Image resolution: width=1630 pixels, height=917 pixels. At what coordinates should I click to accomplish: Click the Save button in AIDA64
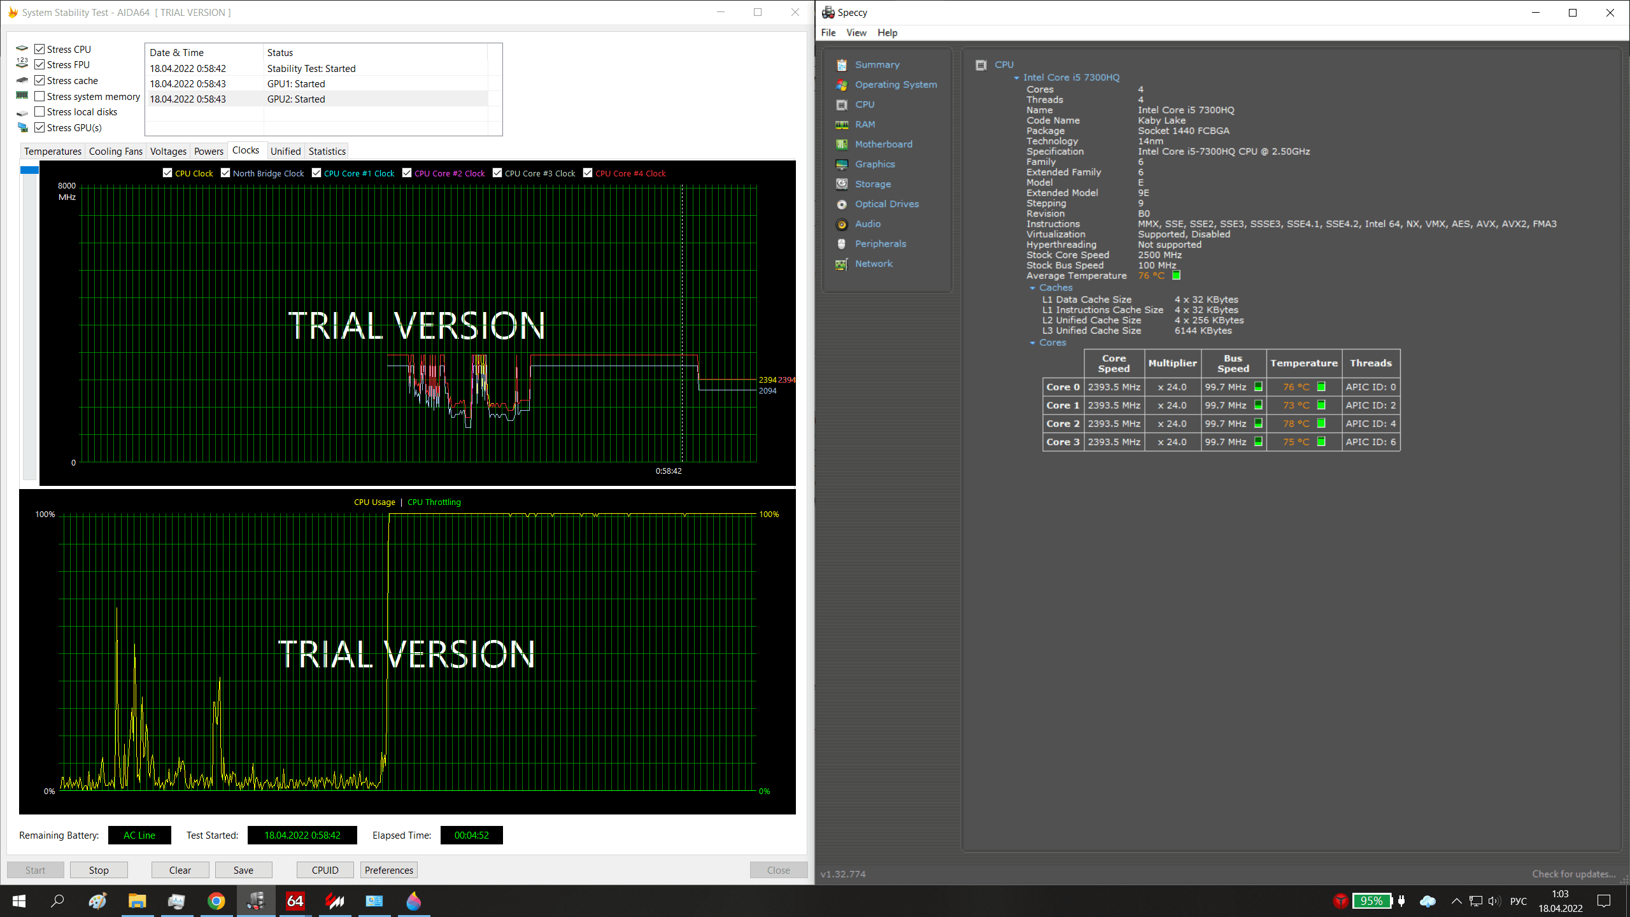[244, 870]
